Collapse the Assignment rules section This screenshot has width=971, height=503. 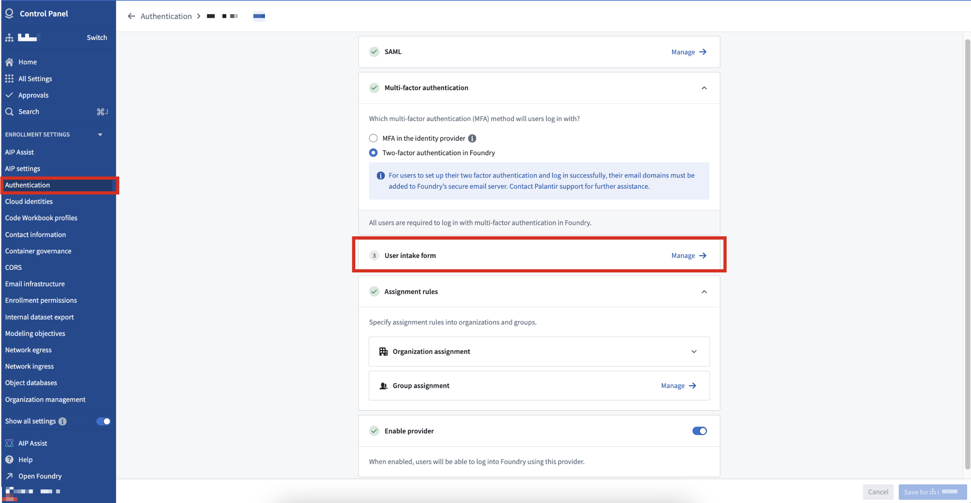click(703, 291)
